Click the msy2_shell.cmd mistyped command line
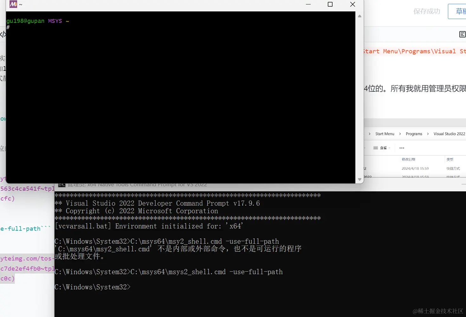Image resolution: width=466 pixels, height=317 pixels. [x=167, y=241]
